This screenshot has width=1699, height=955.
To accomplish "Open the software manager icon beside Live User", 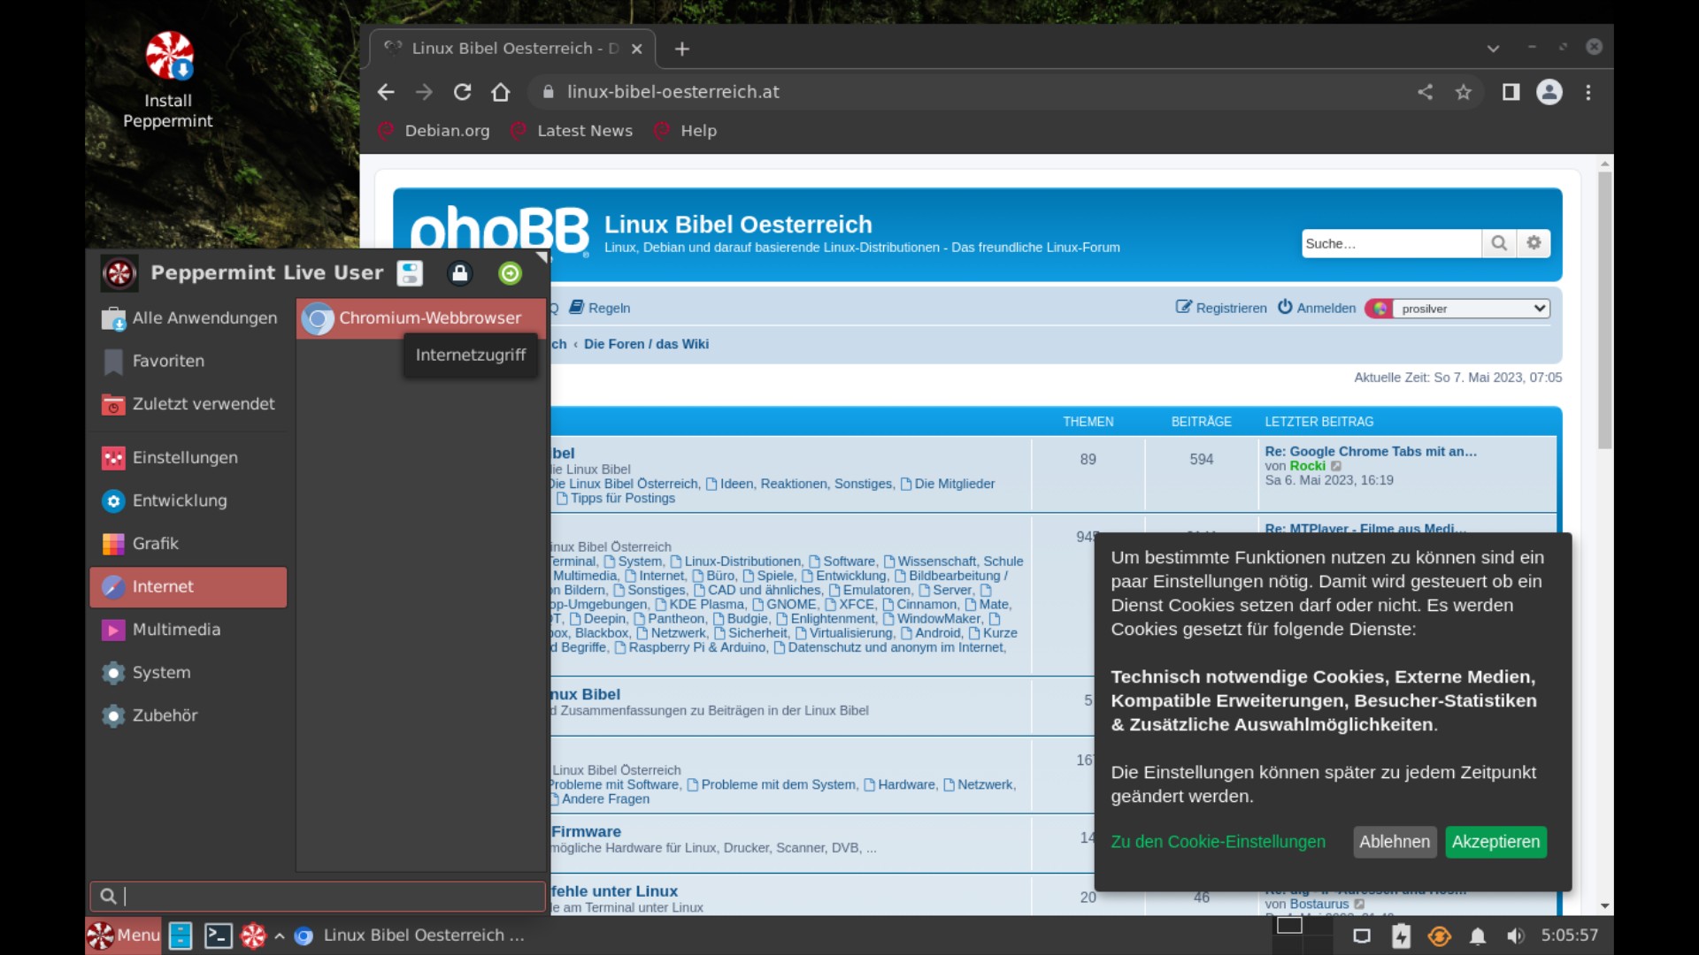I will point(410,273).
